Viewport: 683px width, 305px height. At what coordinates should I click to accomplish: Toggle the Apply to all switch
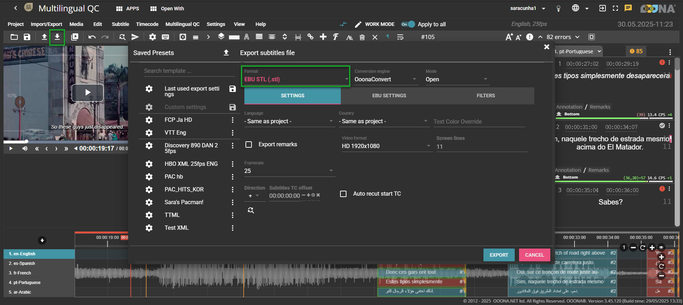[408, 24]
